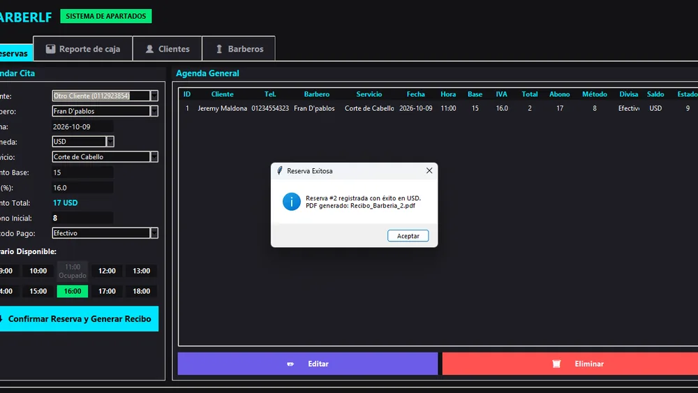
Task: Switch to the Barberos tab
Action: (x=239, y=49)
